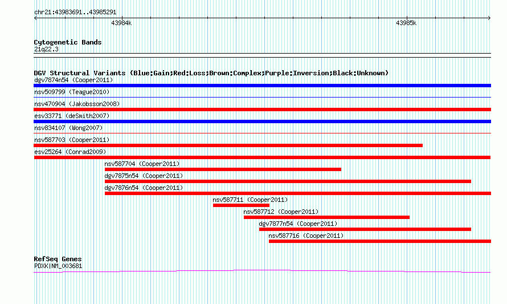This screenshot has width=507, height=304.
Task: Select the red bar under dgv7876n54
Action: tap(298, 193)
